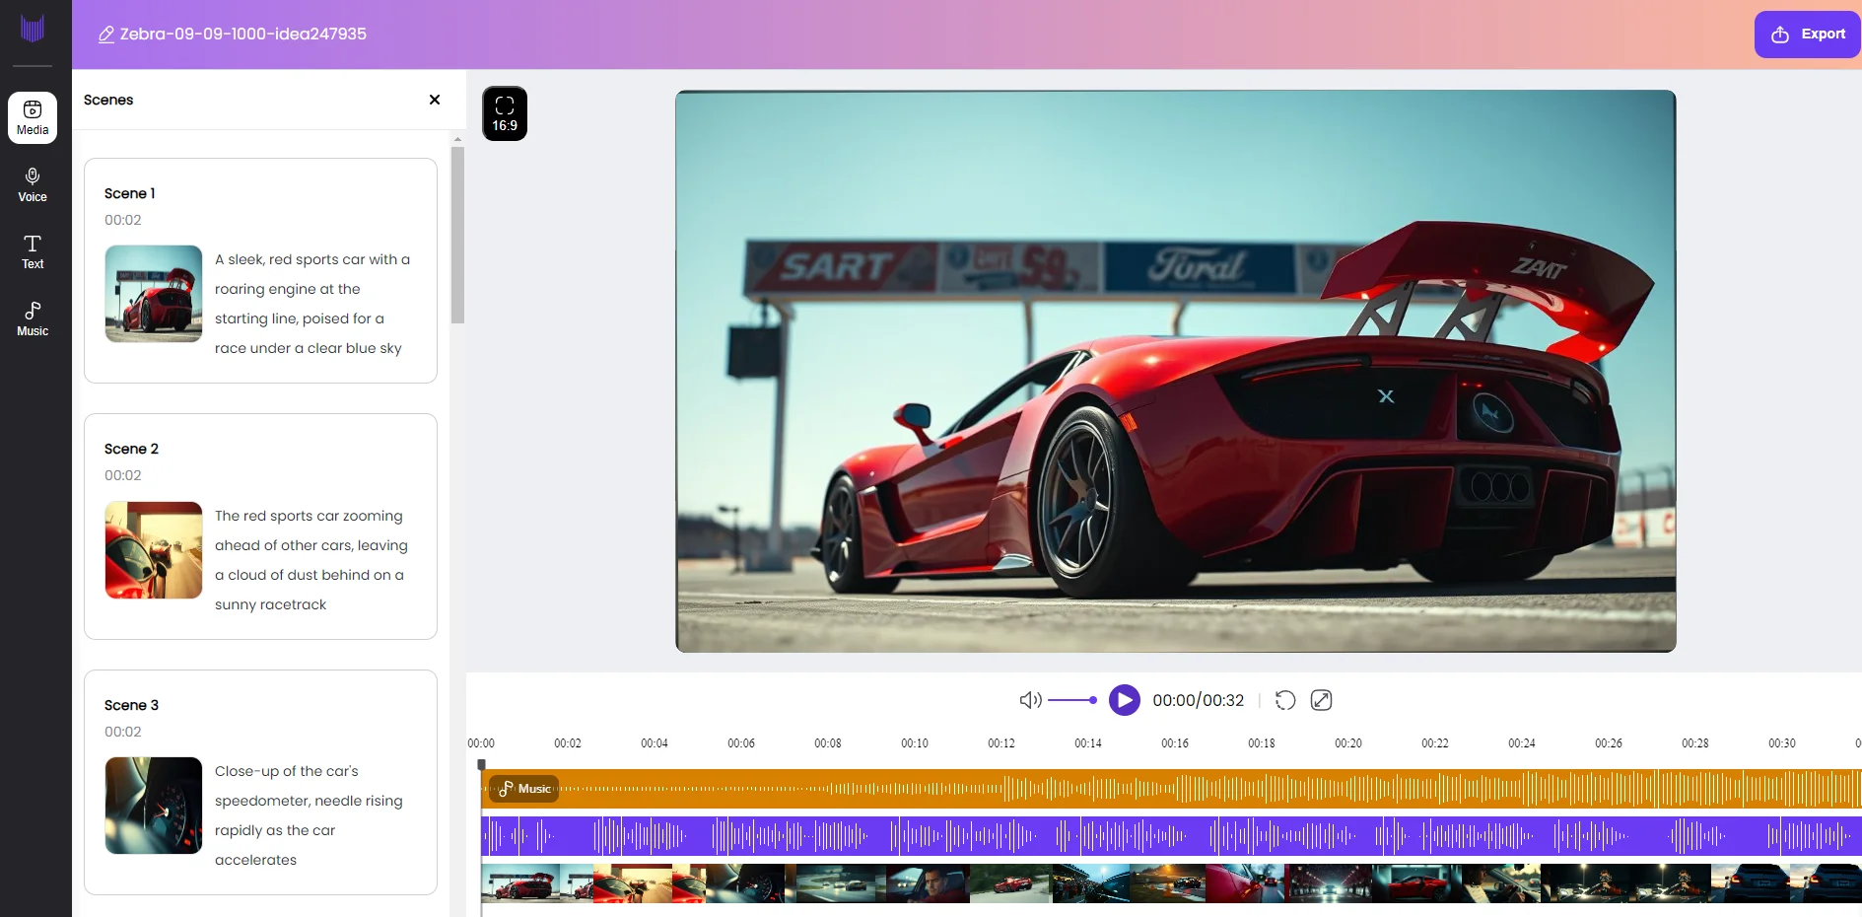This screenshot has width=1862, height=917.
Task: Export the video project
Action: pyautogui.click(x=1808, y=35)
